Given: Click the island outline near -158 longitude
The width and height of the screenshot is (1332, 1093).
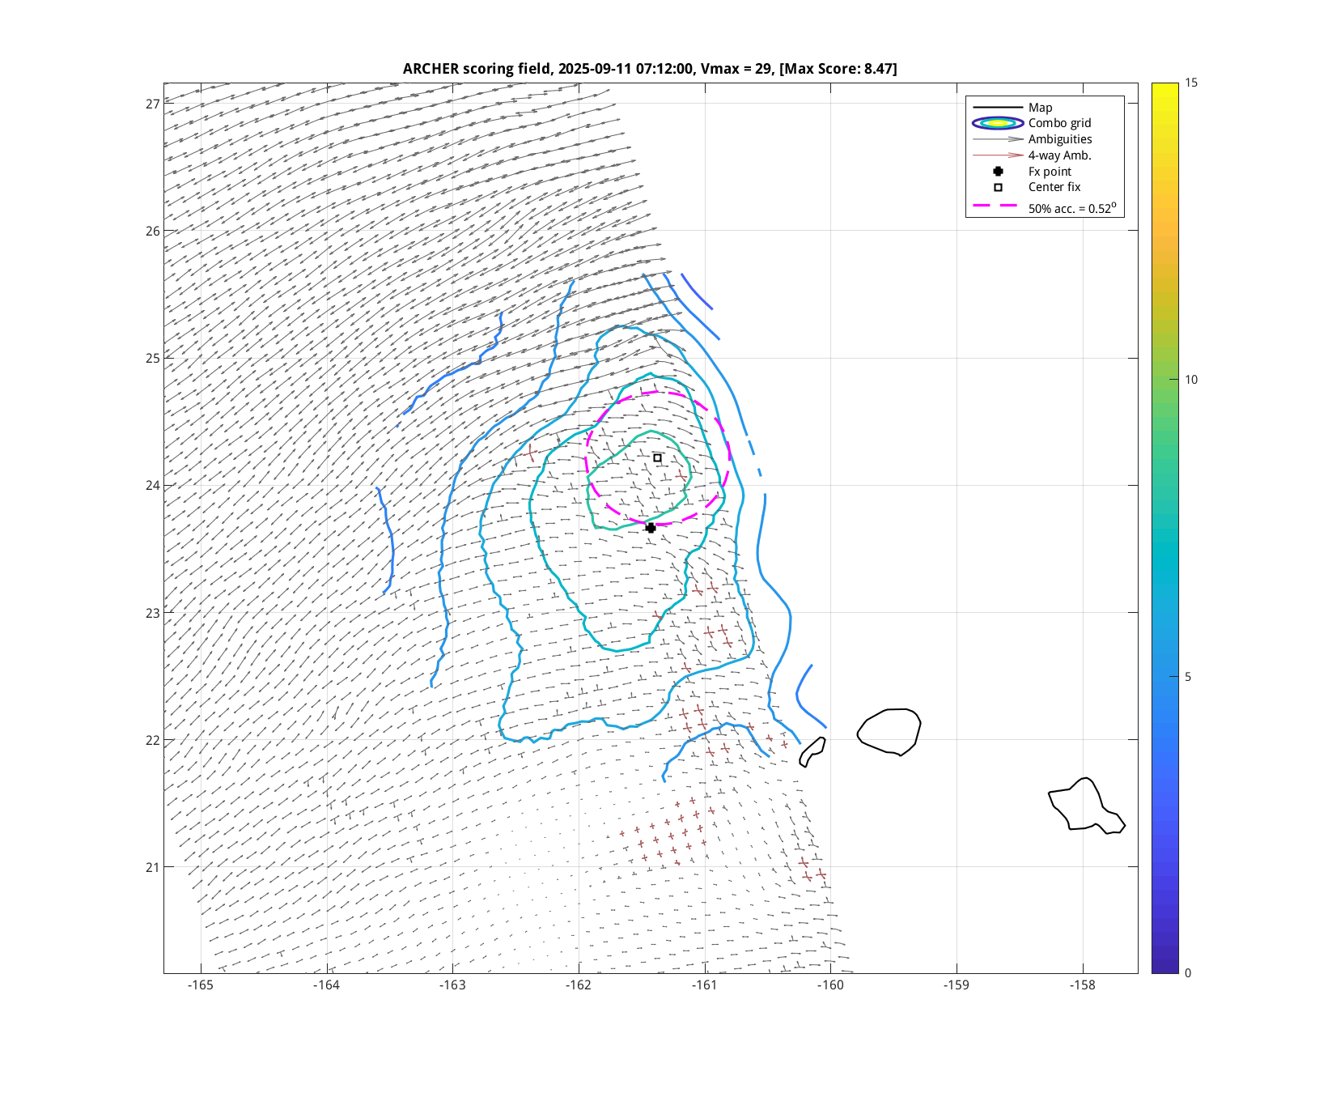Looking at the screenshot, I should point(1086,805).
